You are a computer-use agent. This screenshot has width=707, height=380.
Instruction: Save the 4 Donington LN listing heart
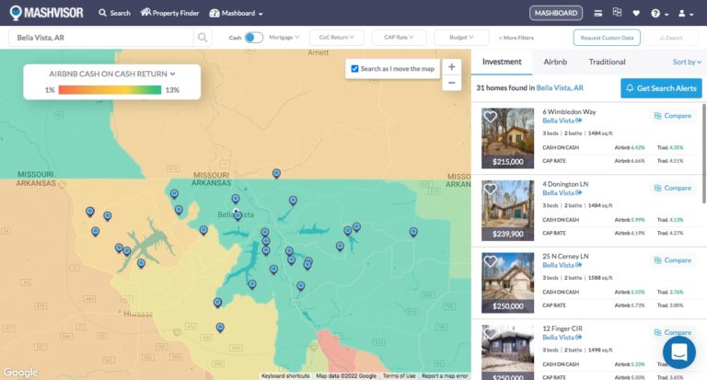(x=491, y=189)
